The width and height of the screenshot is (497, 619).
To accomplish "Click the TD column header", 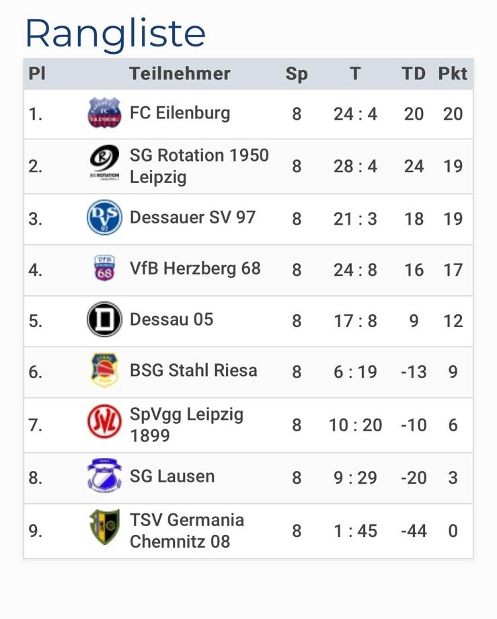I will tap(414, 73).
